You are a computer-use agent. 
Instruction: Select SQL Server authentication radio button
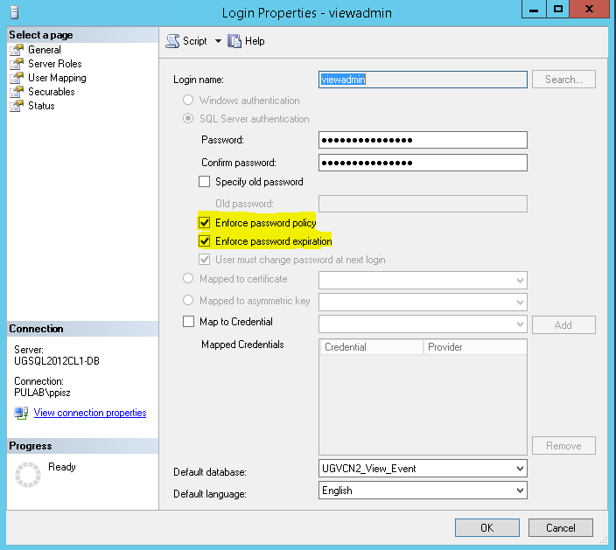tap(188, 118)
